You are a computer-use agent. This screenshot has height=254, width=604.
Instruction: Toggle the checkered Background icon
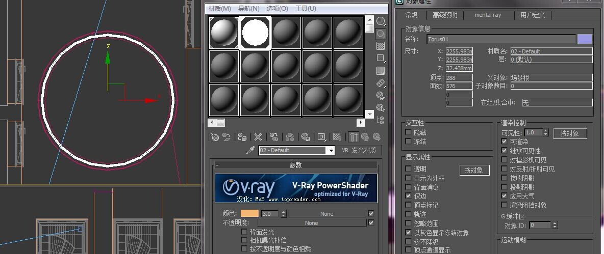tap(381, 46)
